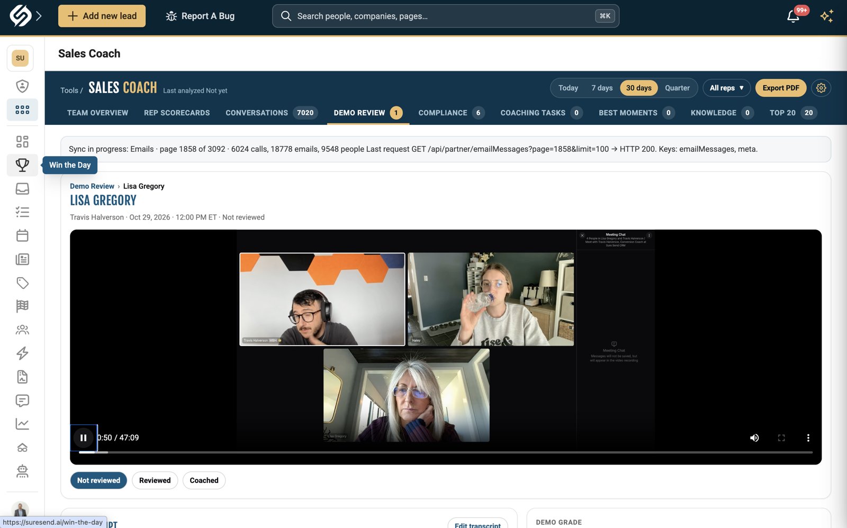Pause the demo video

(x=83, y=438)
